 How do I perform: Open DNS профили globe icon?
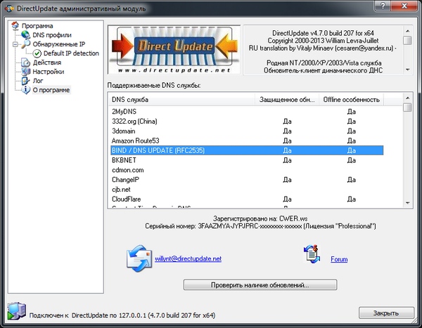25,35
